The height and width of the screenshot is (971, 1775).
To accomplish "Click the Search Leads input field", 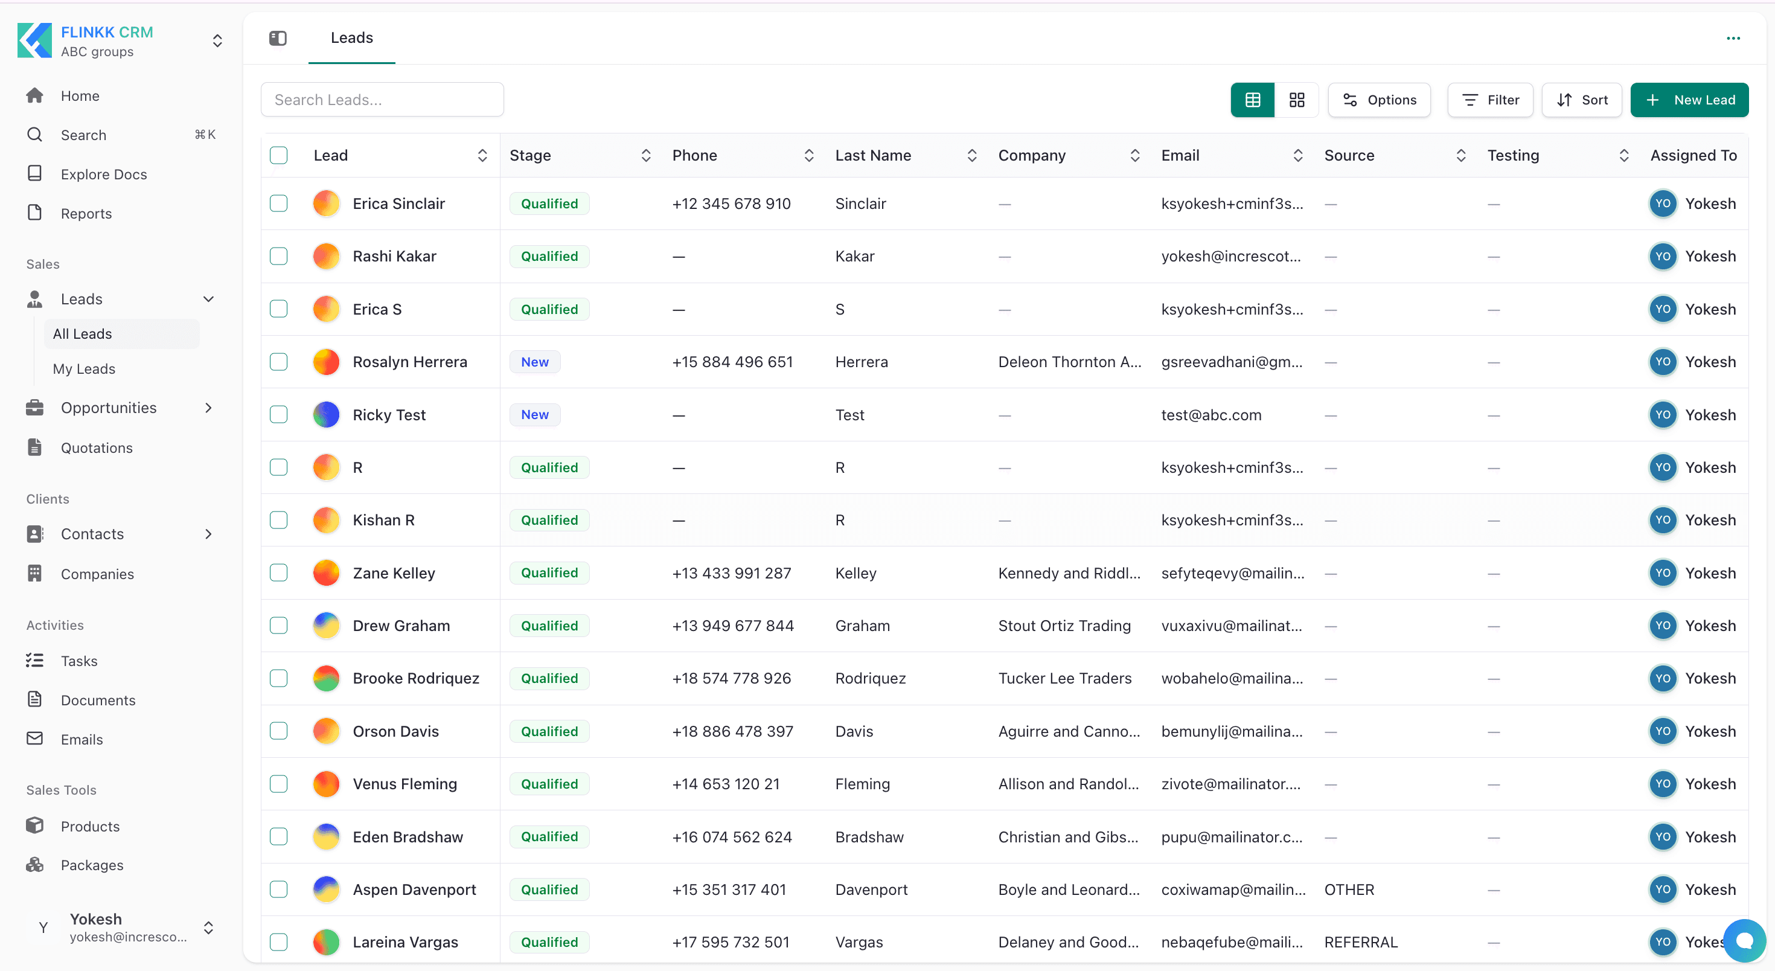I will [x=382, y=100].
